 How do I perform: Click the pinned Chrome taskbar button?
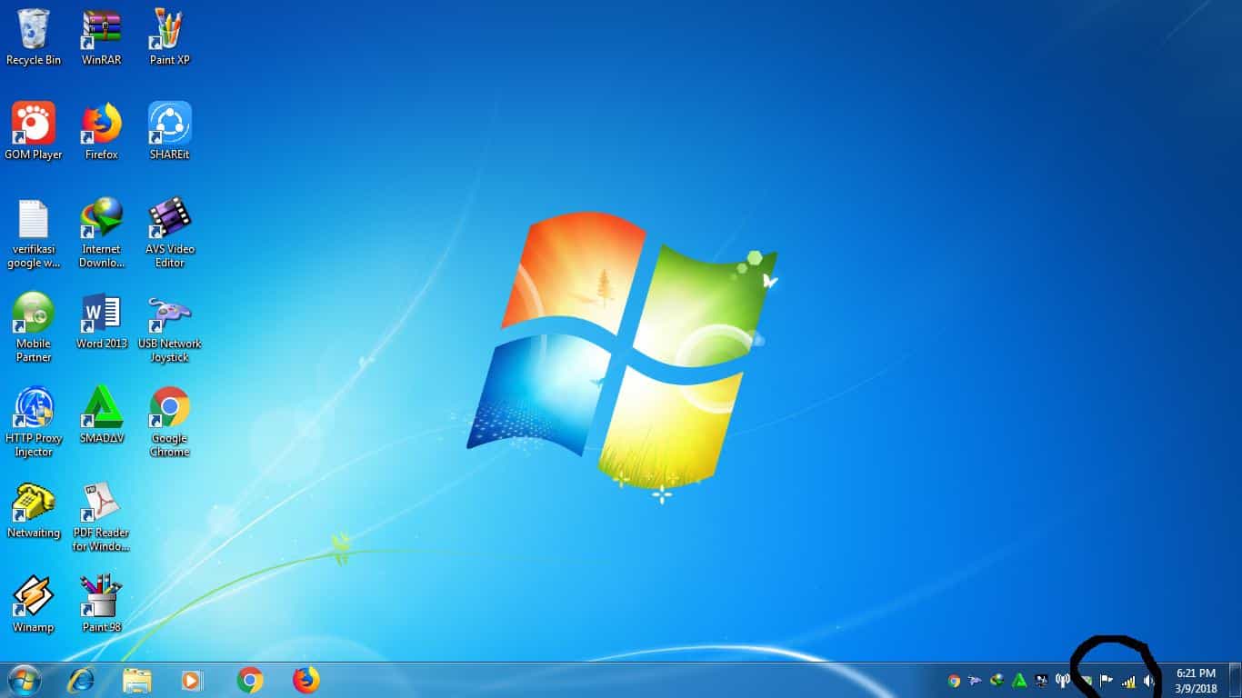point(250,680)
